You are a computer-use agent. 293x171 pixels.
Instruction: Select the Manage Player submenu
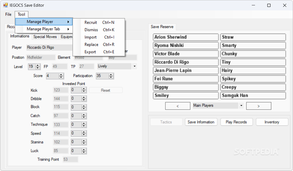pos(44,22)
